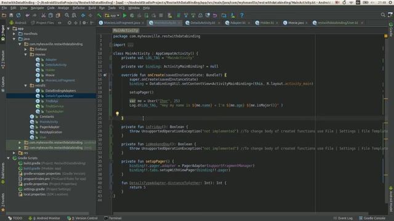The height and width of the screenshot is (221, 394).
Task: Click the Stop square toolbar icon
Action: point(161,15)
